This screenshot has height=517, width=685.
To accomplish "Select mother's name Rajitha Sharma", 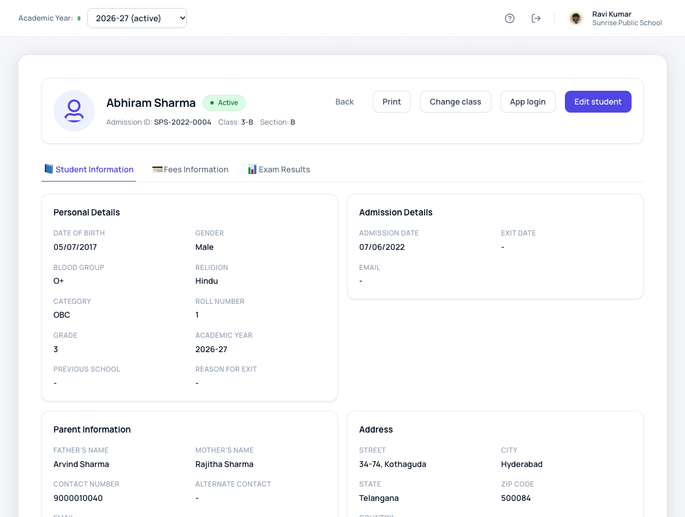I will [225, 464].
